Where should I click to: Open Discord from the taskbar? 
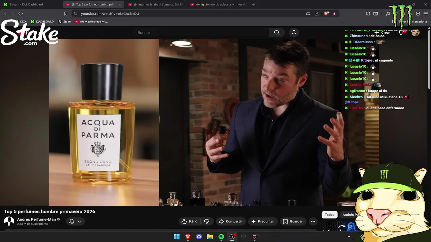(199, 237)
